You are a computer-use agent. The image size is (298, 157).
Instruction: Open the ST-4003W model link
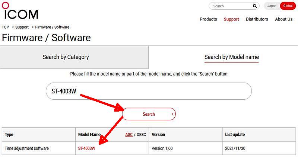click(x=87, y=148)
